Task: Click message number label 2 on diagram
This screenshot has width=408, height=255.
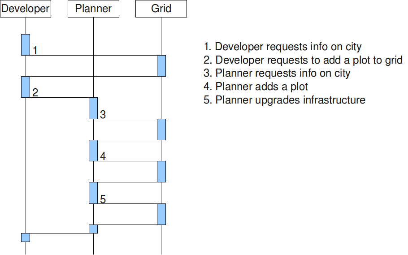Action: pos(35,93)
